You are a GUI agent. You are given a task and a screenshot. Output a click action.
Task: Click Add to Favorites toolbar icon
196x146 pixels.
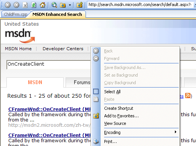[x=80, y=5]
